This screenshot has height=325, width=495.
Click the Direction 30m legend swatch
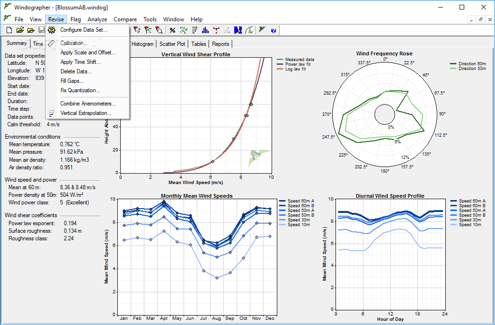(x=453, y=68)
